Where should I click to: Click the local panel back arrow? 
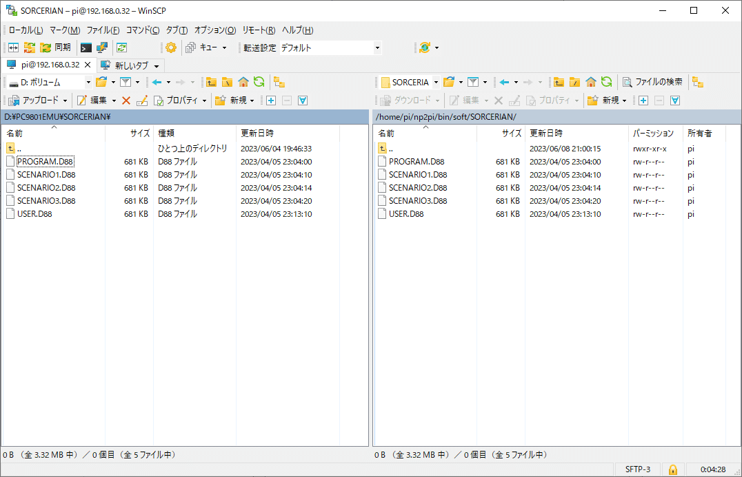point(157,82)
